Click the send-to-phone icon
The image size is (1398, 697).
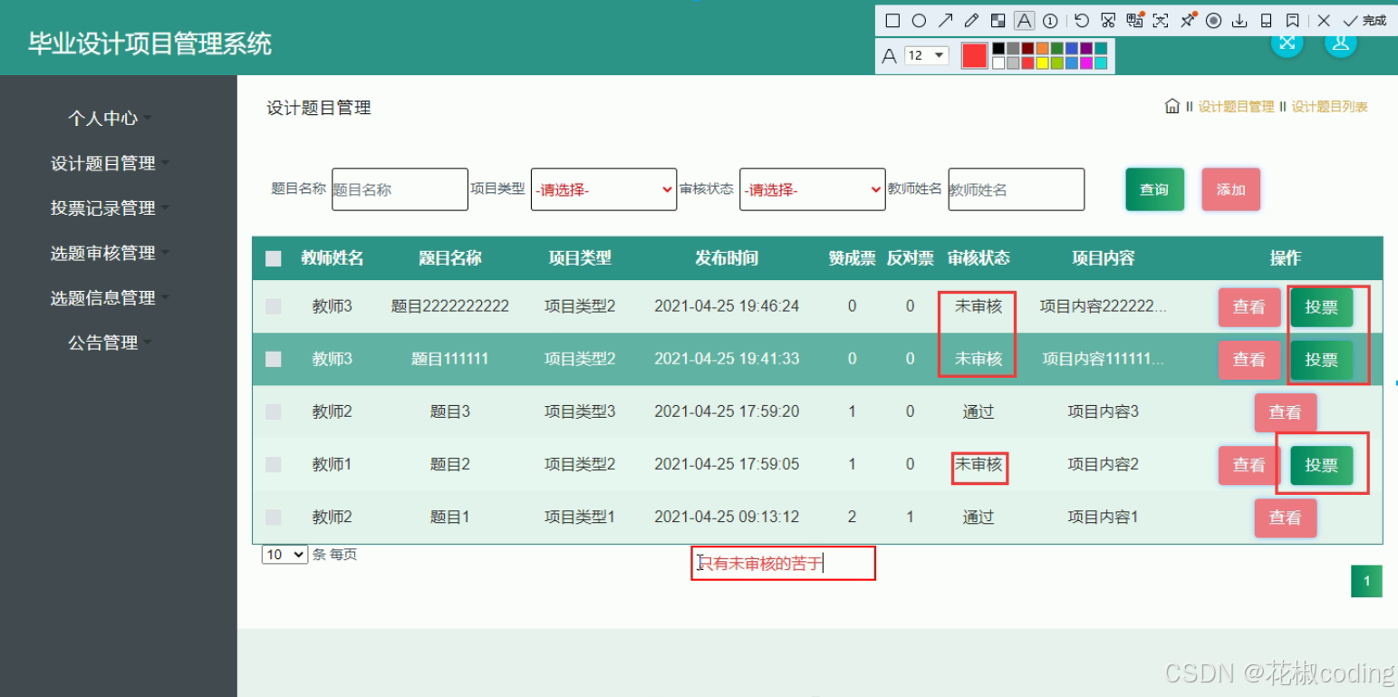click(1267, 21)
